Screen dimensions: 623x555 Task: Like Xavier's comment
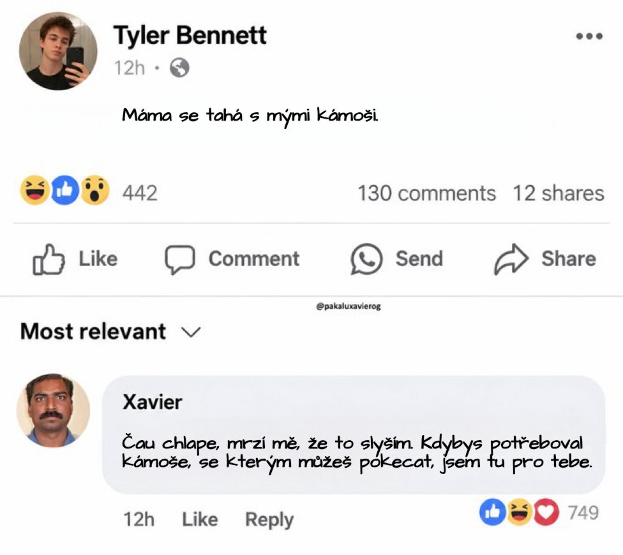pos(200,519)
